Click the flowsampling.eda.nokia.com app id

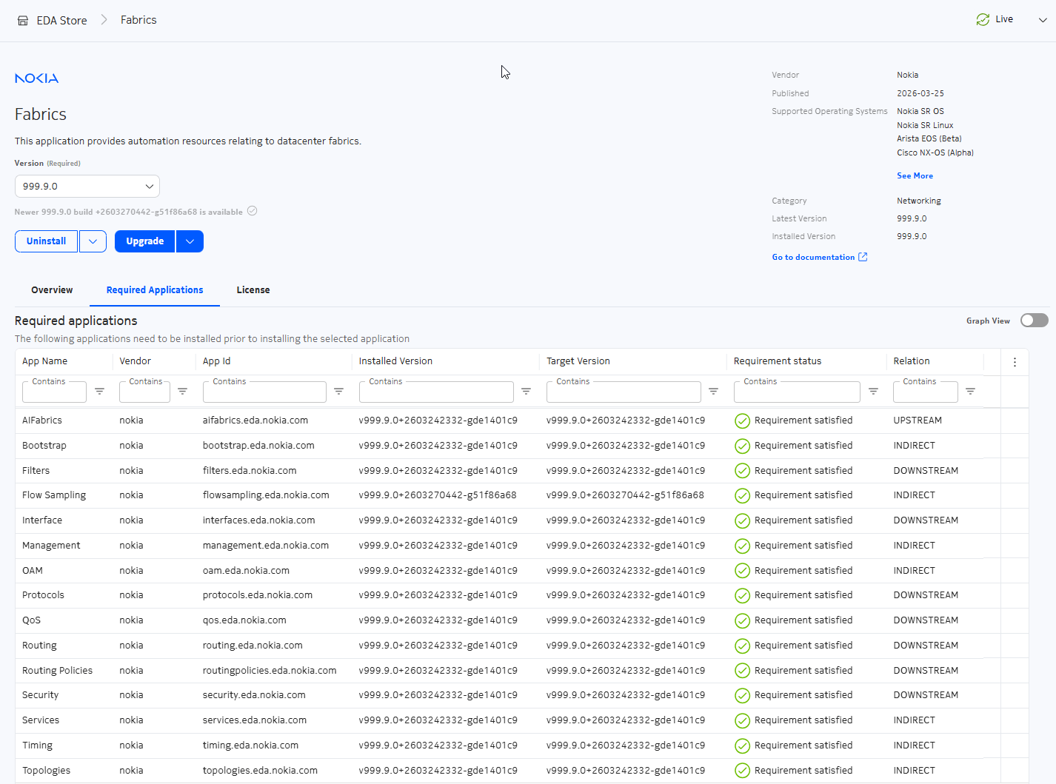tap(266, 495)
